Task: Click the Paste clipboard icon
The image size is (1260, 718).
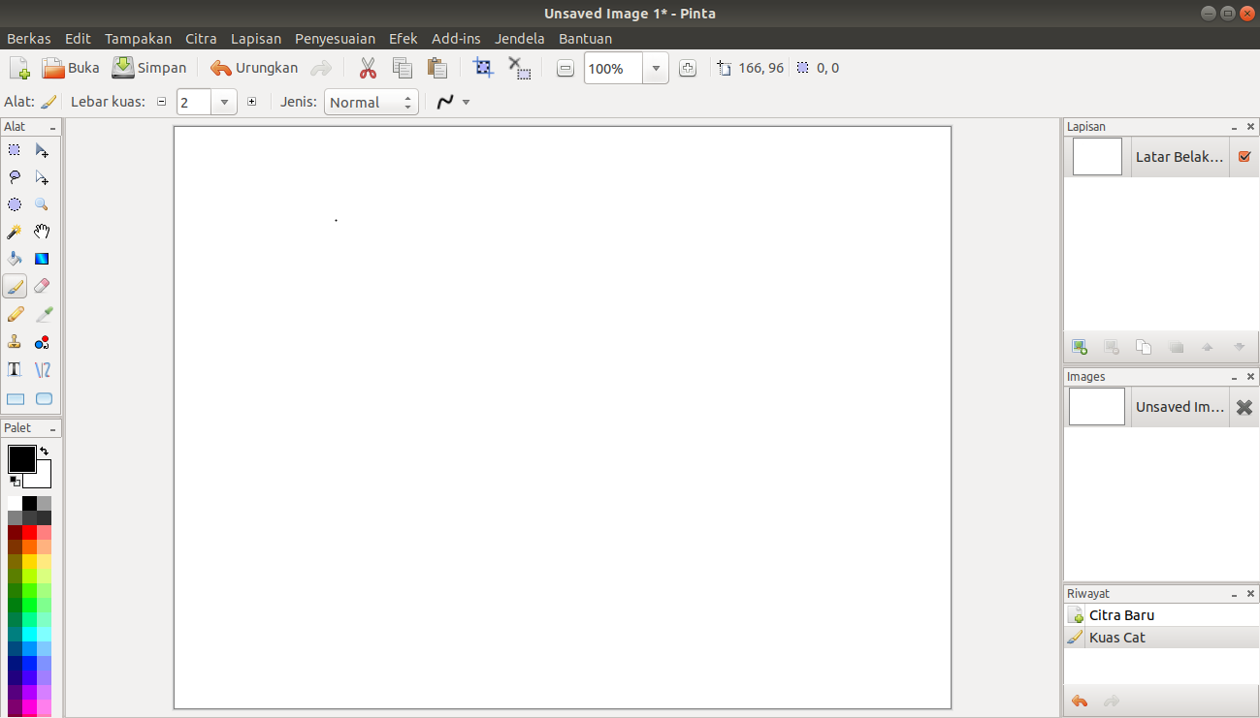Action: pos(437,69)
